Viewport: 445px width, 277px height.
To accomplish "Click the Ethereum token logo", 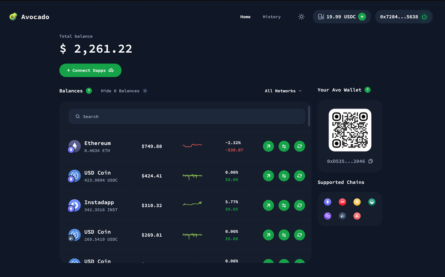I will coord(74,146).
